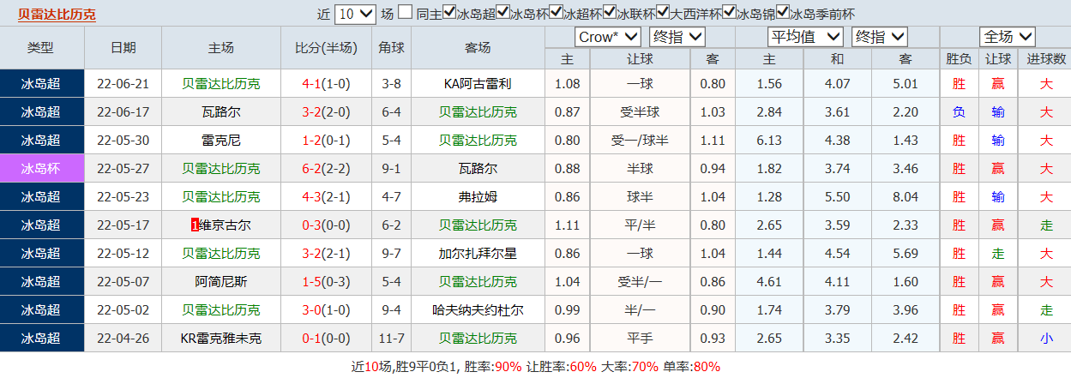The image size is (1071, 378).
Task: Click the odds value 6.13
Action: tap(769, 141)
